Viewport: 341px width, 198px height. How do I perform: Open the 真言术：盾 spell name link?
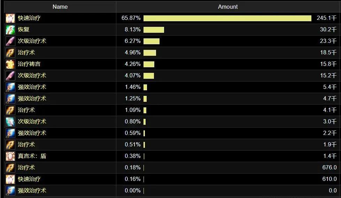coord(32,156)
